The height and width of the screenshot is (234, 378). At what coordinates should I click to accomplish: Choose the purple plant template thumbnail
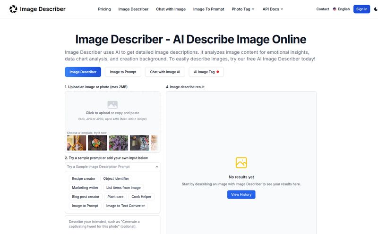(119, 143)
